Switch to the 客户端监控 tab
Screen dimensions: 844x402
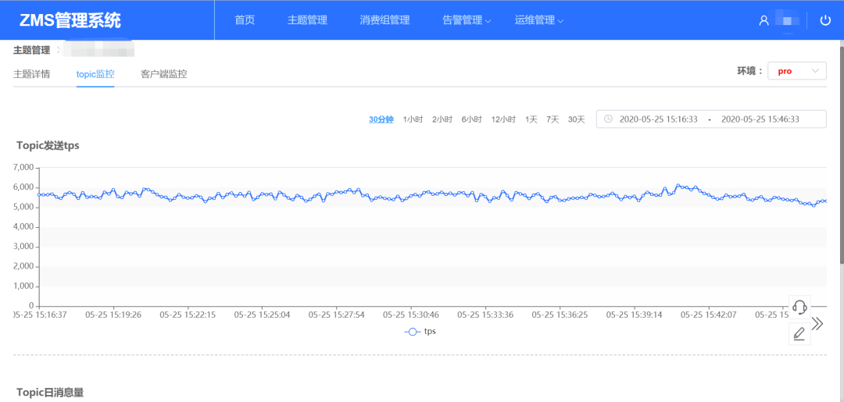point(163,74)
